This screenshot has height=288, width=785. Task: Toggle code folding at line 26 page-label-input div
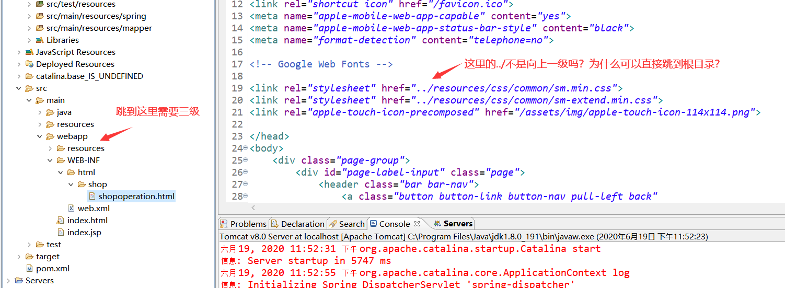tap(246, 172)
